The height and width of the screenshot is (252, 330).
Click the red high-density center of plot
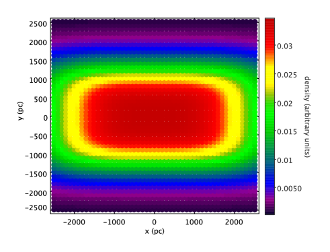[x=155, y=116]
